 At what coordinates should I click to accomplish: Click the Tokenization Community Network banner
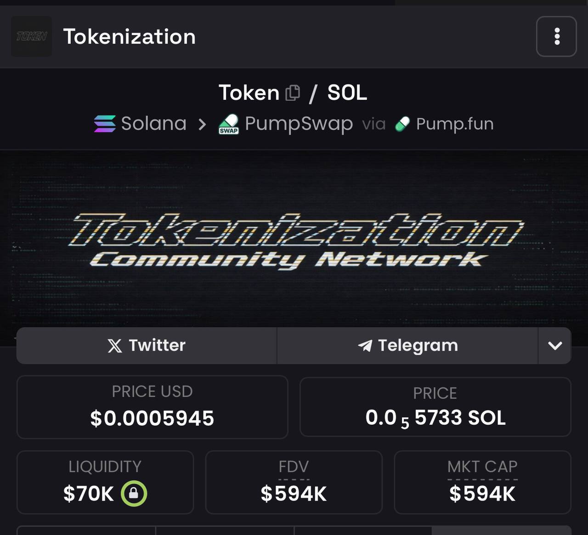click(294, 239)
